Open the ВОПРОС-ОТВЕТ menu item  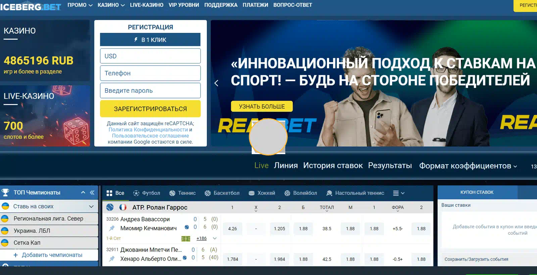(293, 5)
